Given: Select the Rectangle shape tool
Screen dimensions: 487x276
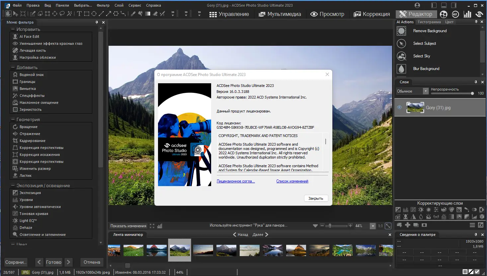Looking at the screenshot, I should point(87,14).
